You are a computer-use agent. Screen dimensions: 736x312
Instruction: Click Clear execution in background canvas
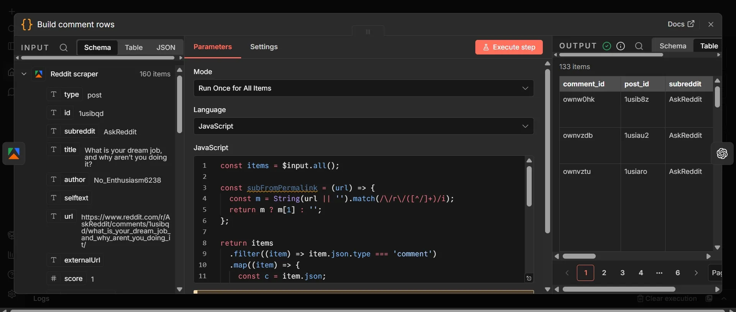pos(667,299)
